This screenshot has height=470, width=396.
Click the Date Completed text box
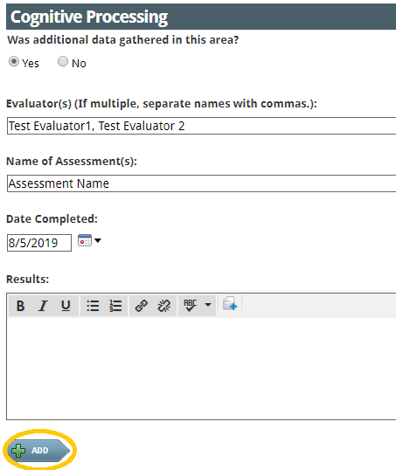pos(39,243)
